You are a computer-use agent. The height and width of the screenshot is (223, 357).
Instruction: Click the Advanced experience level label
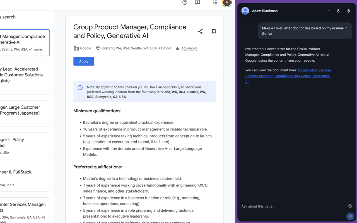(189, 48)
